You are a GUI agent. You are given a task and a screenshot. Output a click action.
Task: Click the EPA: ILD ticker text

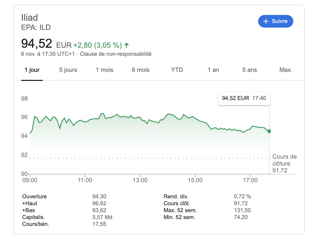point(36,28)
